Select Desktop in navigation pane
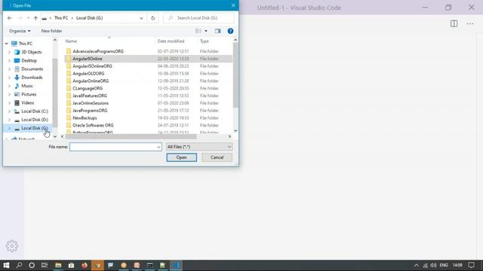Image resolution: width=483 pixels, height=271 pixels. click(29, 60)
